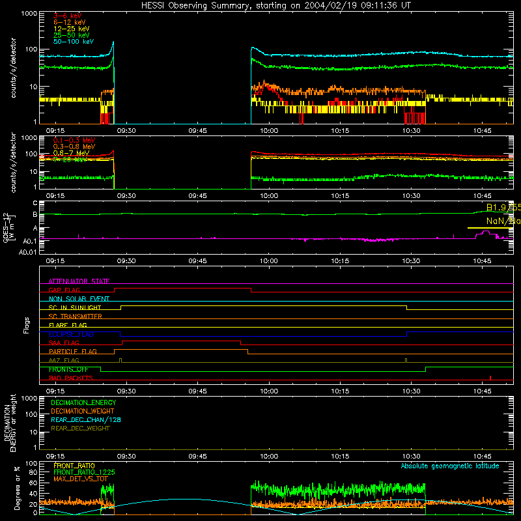Image resolution: width=521 pixels, height=521 pixels.
Task: Click the SAA_FLAG label
Action: pyautogui.click(x=64, y=343)
